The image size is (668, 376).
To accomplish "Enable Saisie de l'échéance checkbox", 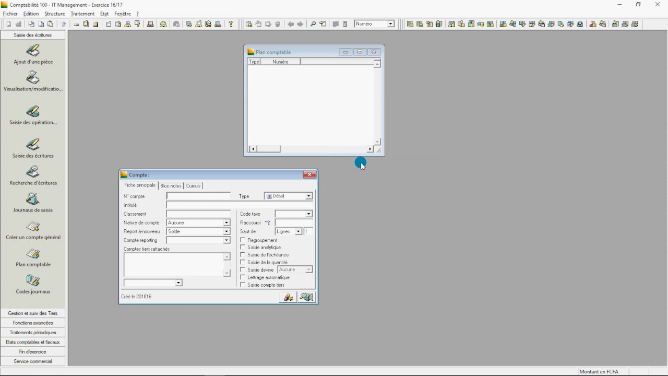I will coord(243,255).
